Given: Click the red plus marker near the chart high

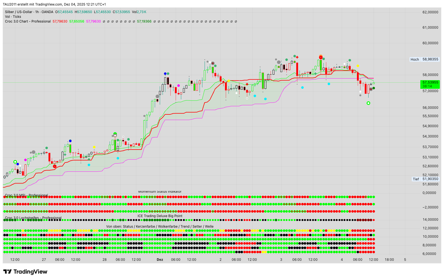Looking at the screenshot, I should tap(297, 57).
